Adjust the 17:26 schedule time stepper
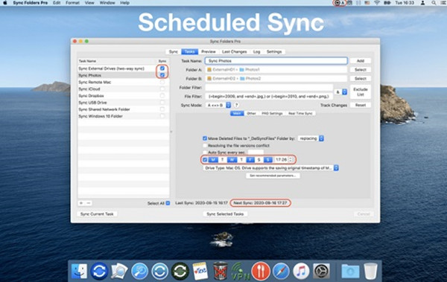This screenshot has width=447, height=282. (291, 160)
